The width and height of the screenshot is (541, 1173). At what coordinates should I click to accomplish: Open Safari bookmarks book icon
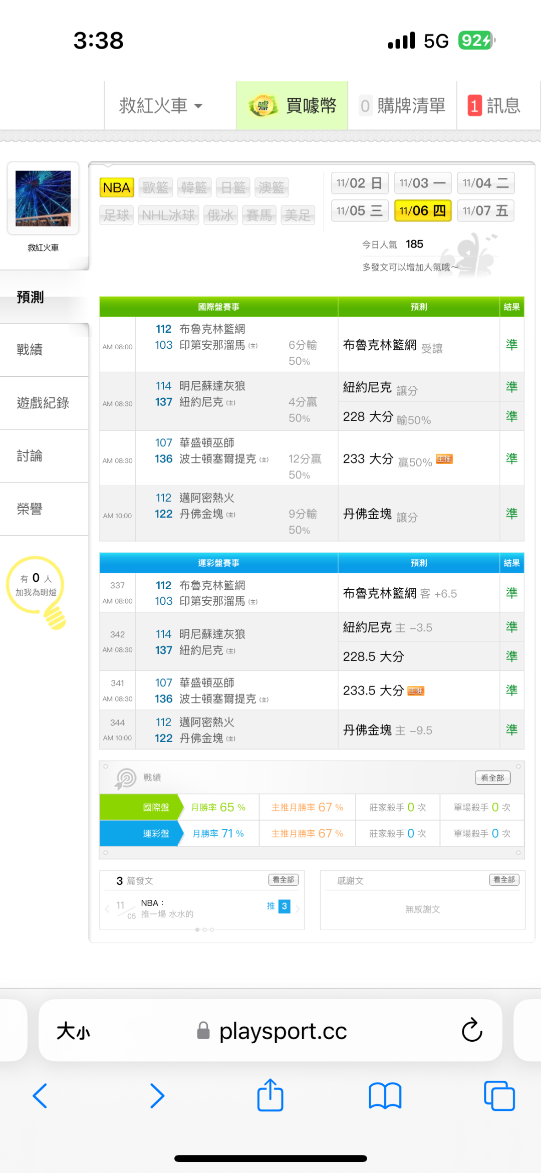point(385,1095)
